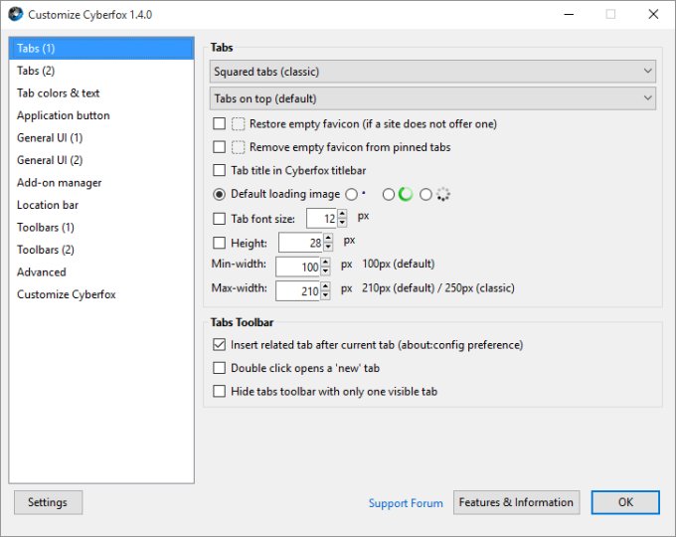Decrease the Max-width stepper value
Viewport: 676px width, 537px height.
327,295
